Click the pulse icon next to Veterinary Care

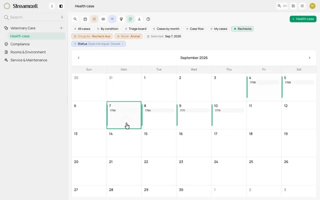pyautogui.click(x=61, y=28)
